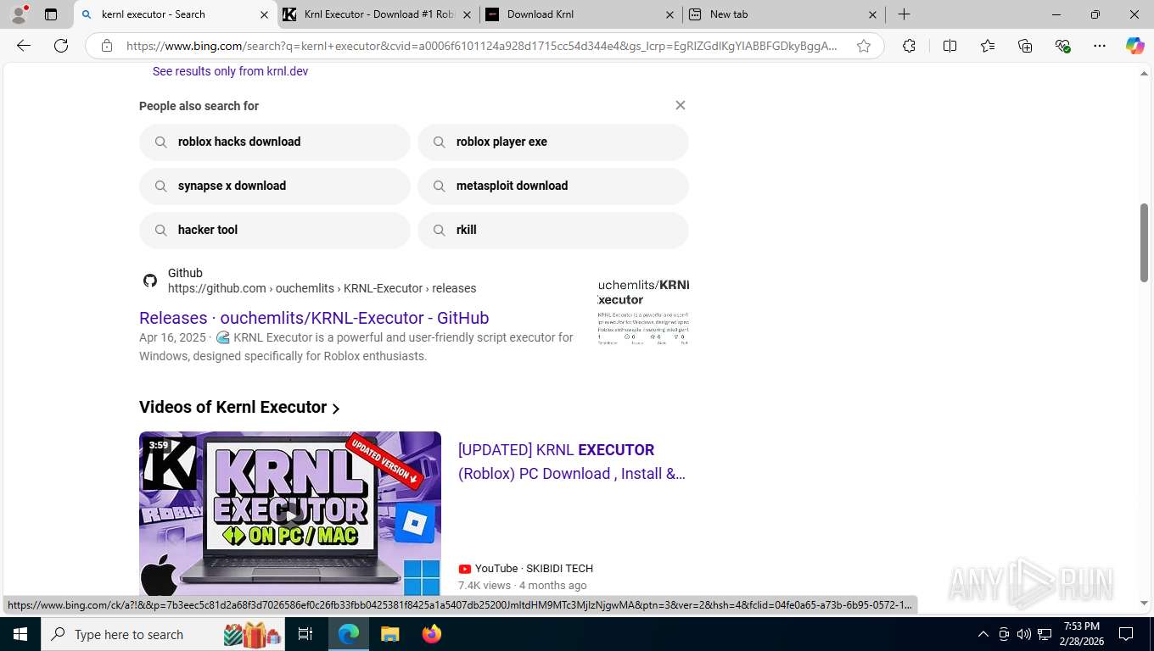Expand Videos of Kernl Executor heading

239,408
